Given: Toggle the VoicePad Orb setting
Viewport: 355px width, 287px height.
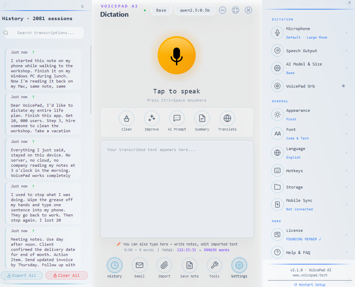Looking at the screenshot, I should [343, 86].
